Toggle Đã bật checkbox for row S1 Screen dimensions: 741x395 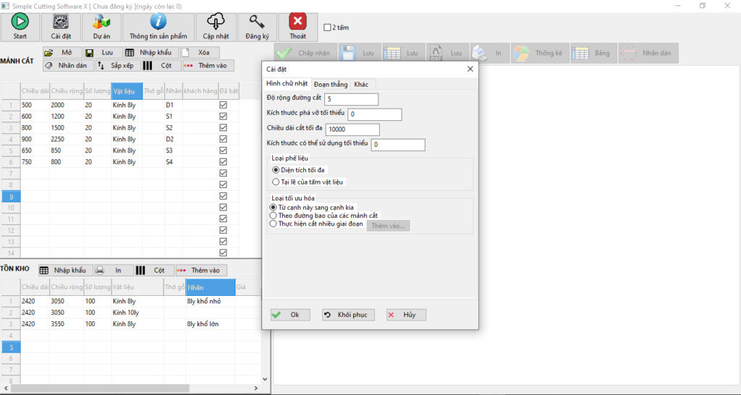(223, 116)
